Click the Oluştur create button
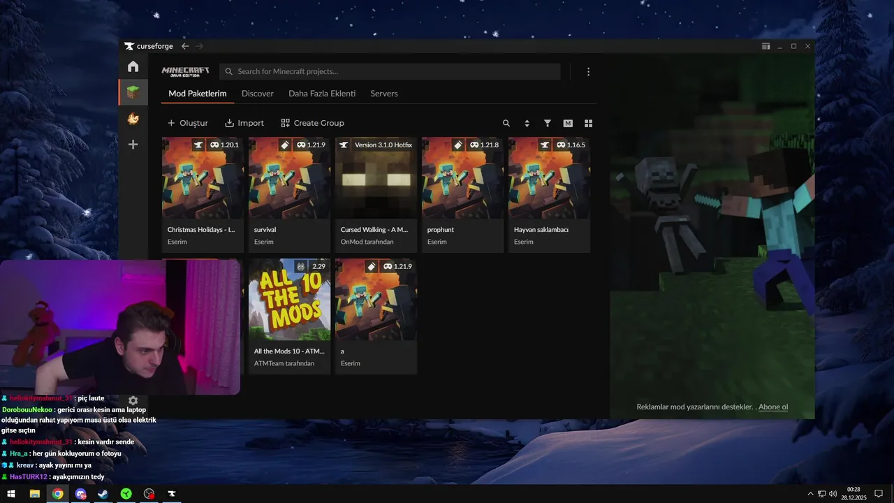This screenshot has width=894, height=503. (x=187, y=123)
